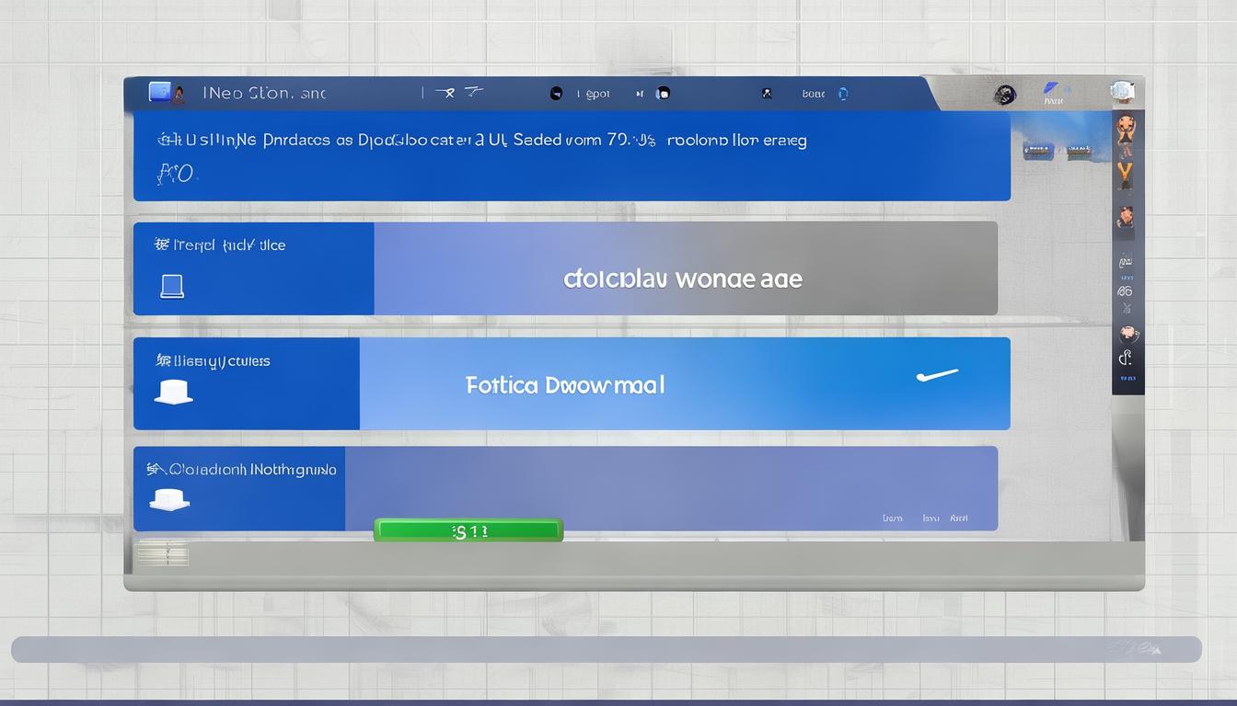Click the laptop icon under 'Irenqd tıdk tlice'

(172, 287)
